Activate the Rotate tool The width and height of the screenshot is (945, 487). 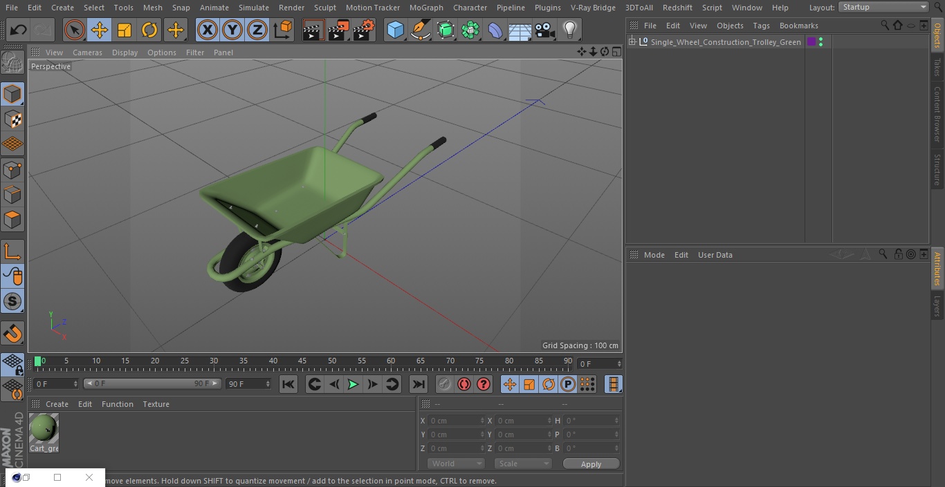tap(149, 30)
